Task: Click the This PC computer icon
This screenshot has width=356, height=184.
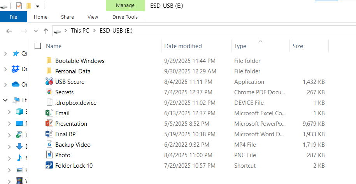Action: coord(16,100)
